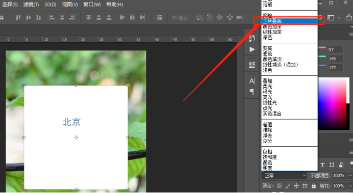The width and height of the screenshot is (353, 193).
Task: Distribute layers by left edges
Action: coord(122,17)
